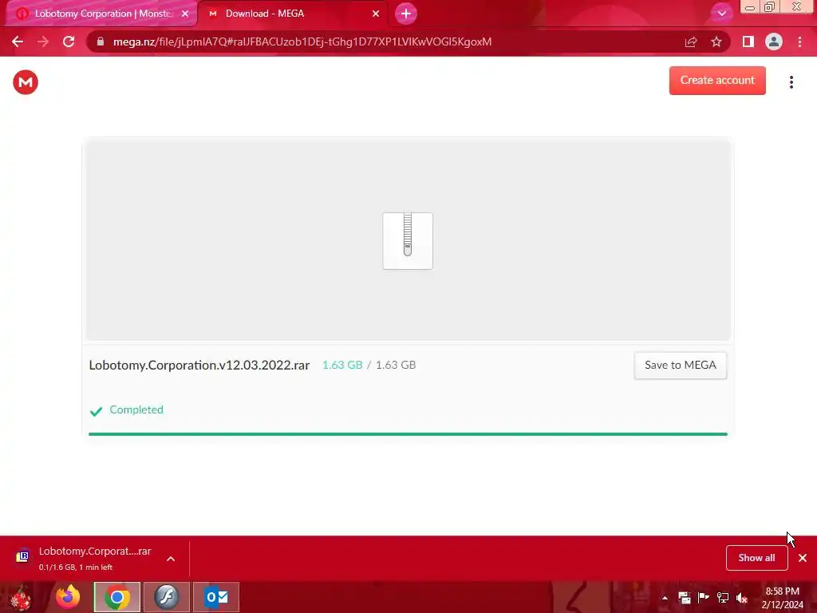Open Chrome's three-dot menu
Screen dimensions: 817x613
coord(799,42)
